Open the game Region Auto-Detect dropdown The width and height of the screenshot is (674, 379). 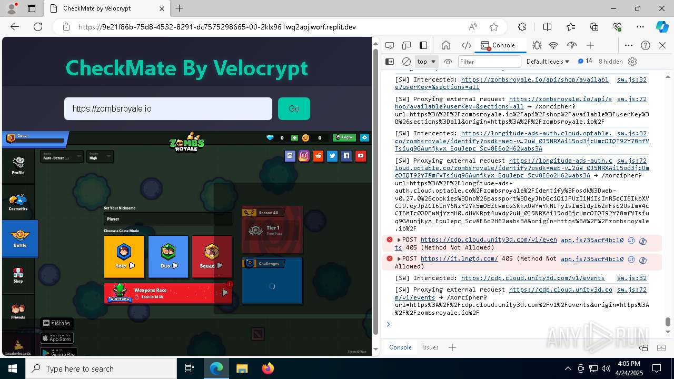pyautogui.click(x=62, y=156)
